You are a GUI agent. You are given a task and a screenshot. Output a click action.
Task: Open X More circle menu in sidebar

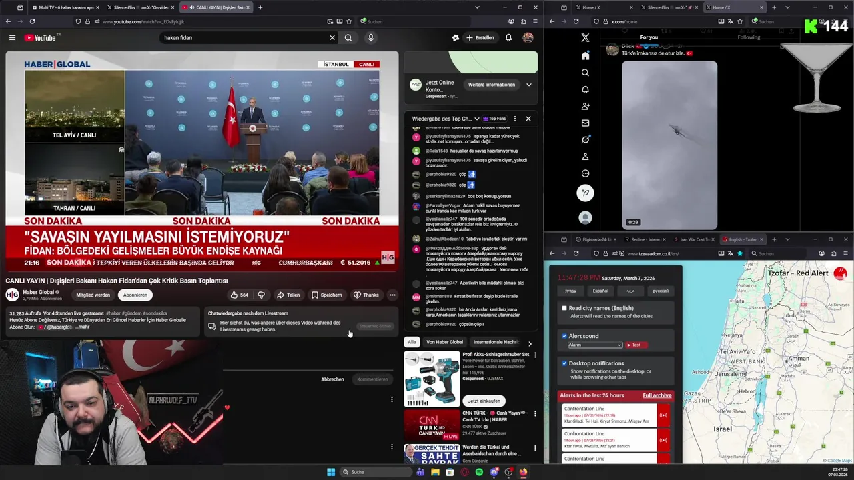click(585, 173)
